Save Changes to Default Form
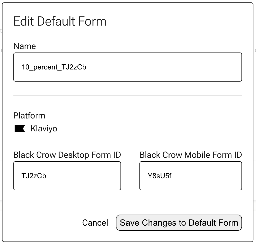The image size is (256, 245). 179,223
